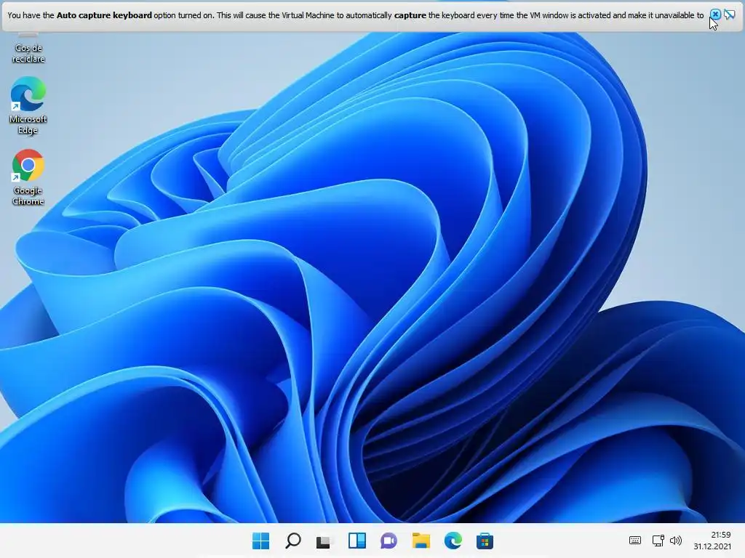Open Task View from the taskbar

(325, 541)
